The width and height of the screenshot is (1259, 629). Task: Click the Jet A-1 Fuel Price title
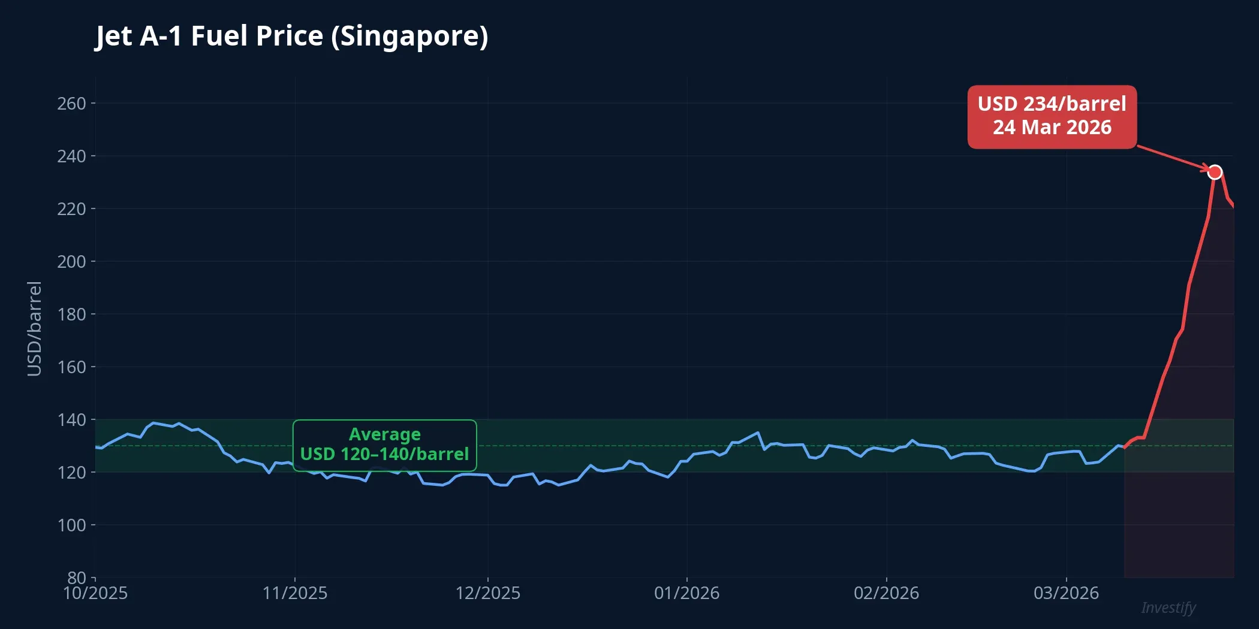click(x=292, y=36)
